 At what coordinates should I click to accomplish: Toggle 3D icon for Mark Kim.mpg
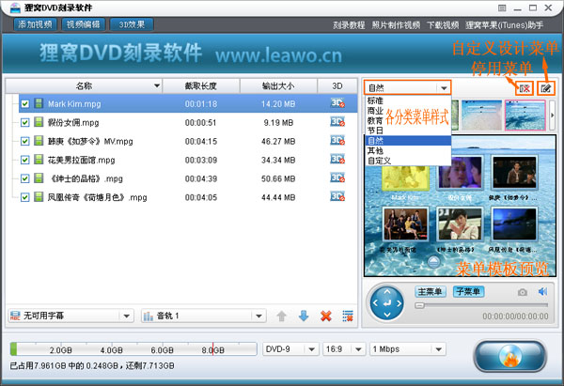click(337, 103)
